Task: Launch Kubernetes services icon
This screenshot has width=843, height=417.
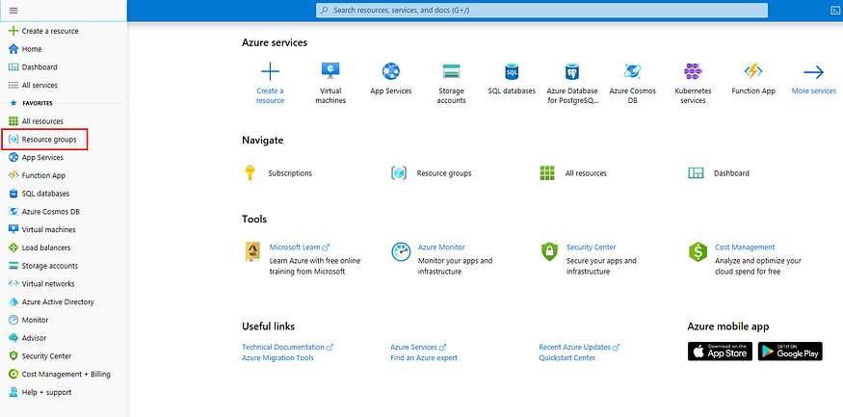Action: pyautogui.click(x=693, y=72)
